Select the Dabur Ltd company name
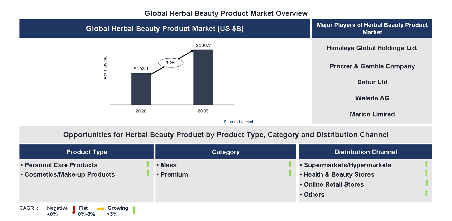Viewport: 452px width, 221px height. [372, 82]
